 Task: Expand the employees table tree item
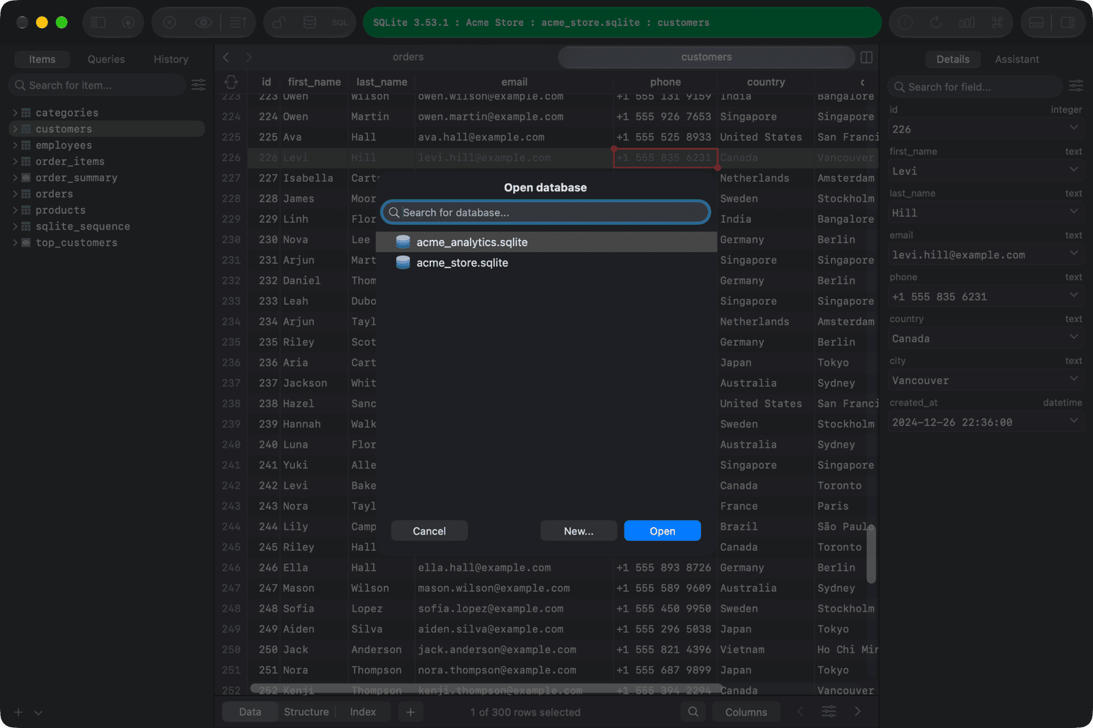15,145
